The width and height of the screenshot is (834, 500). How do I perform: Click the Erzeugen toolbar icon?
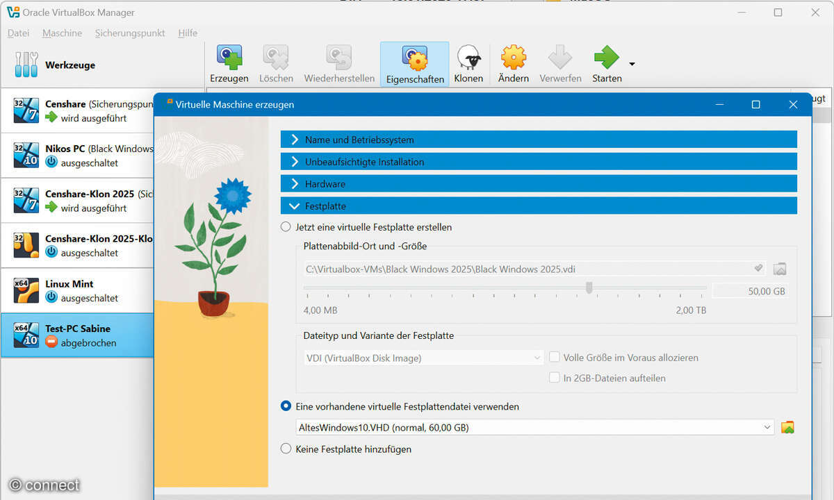[x=229, y=57]
